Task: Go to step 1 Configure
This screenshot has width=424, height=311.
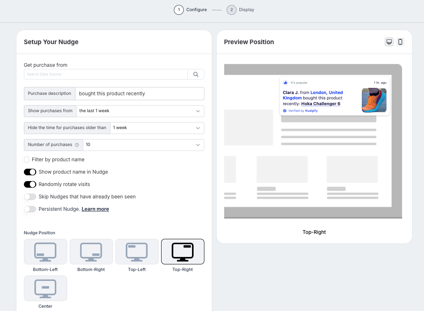Action: coord(190,10)
